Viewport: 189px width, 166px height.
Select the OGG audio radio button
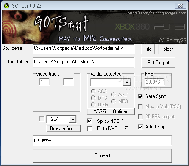[x=93, y=104]
